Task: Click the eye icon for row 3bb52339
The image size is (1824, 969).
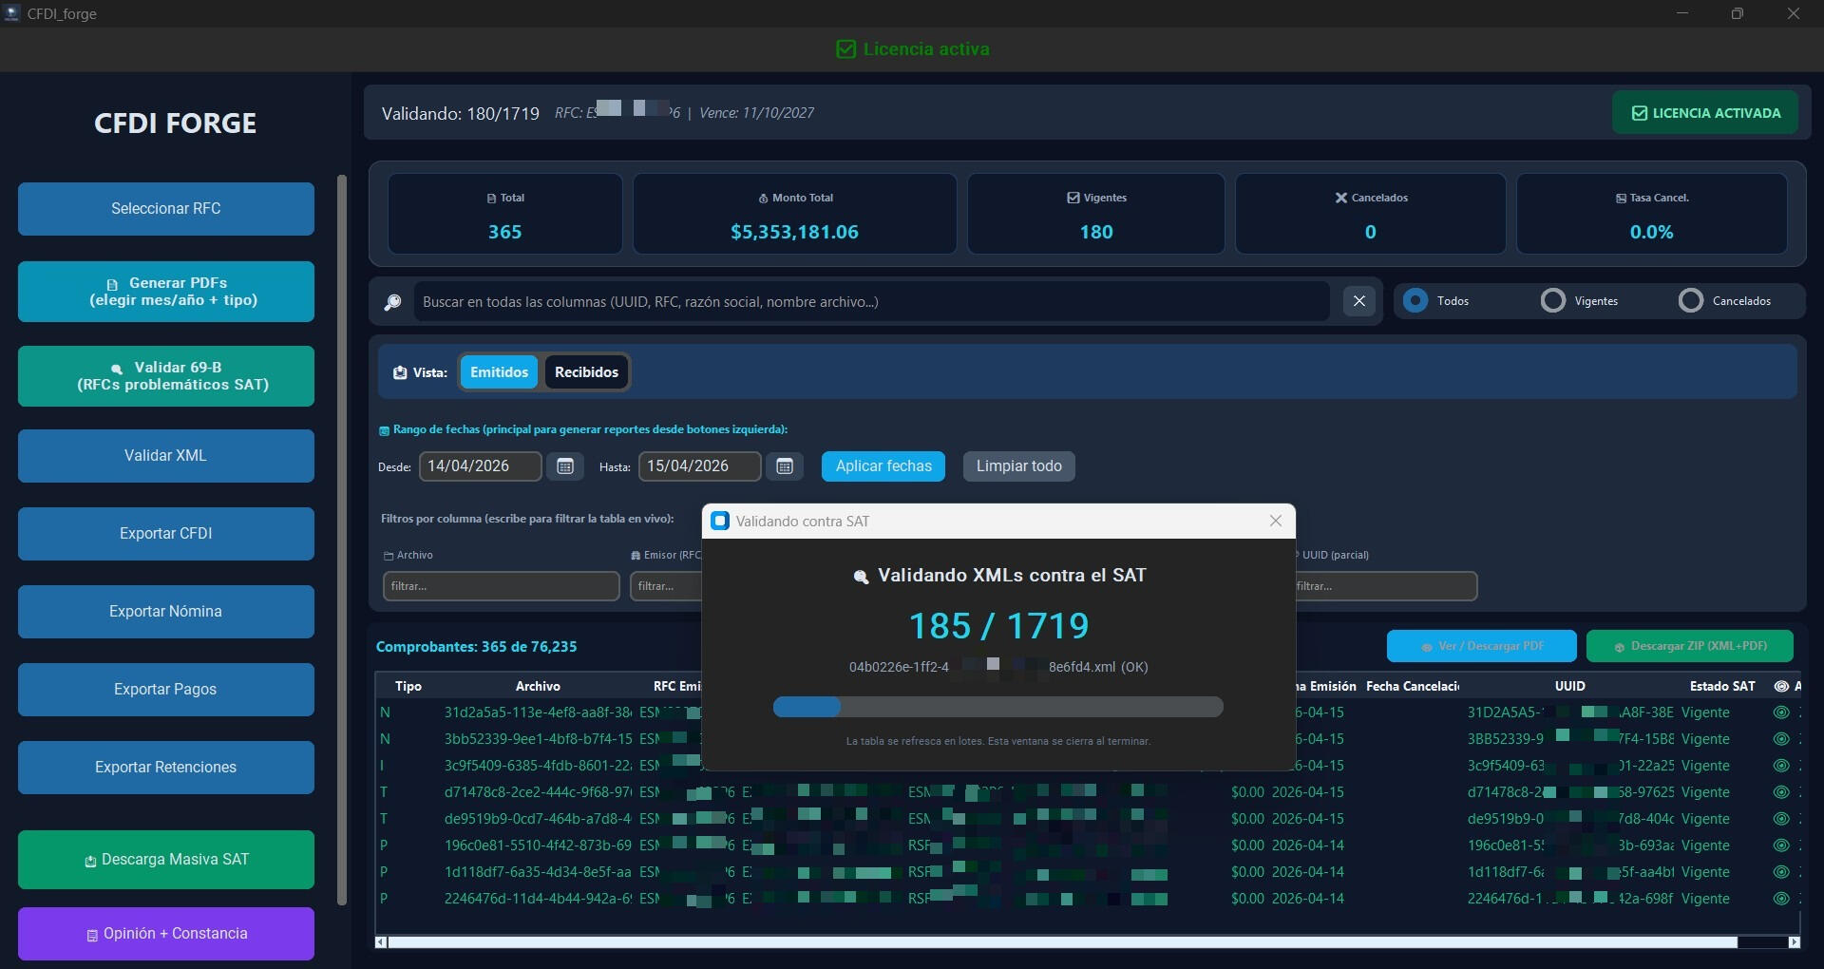Action: pyautogui.click(x=1781, y=739)
